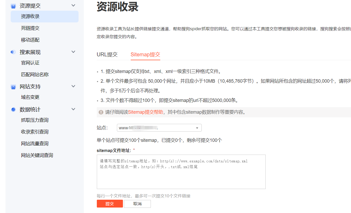Image resolution: width=351 pixels, height=213 pixels.
Task: Focus the sitemap文件地址 text area
Action: 181,172
